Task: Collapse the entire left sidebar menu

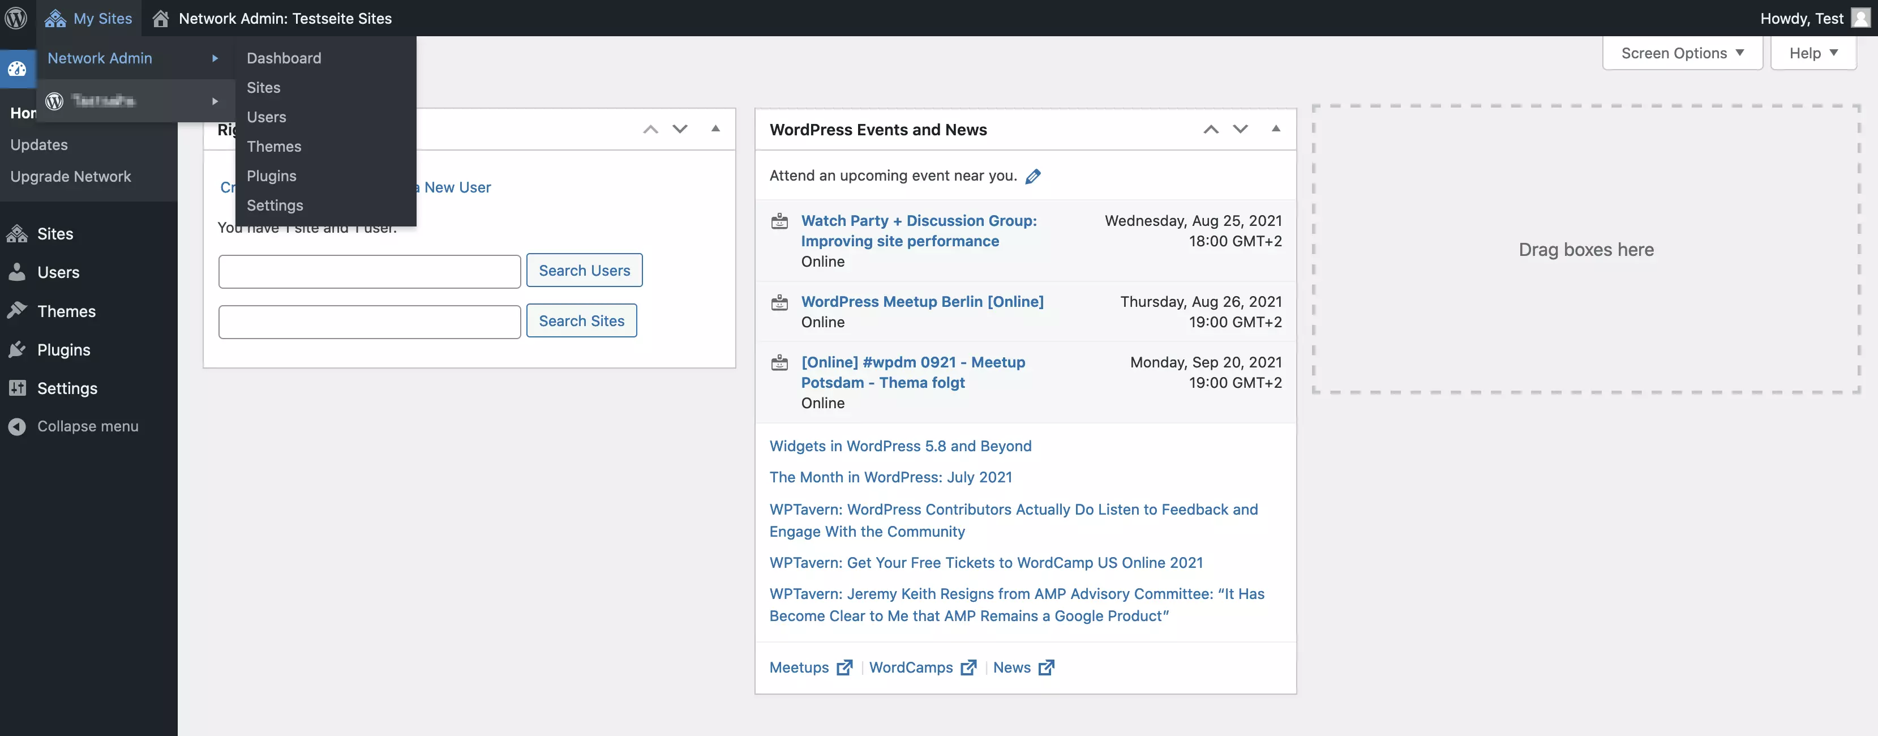Action: click(x=87, y=426)
